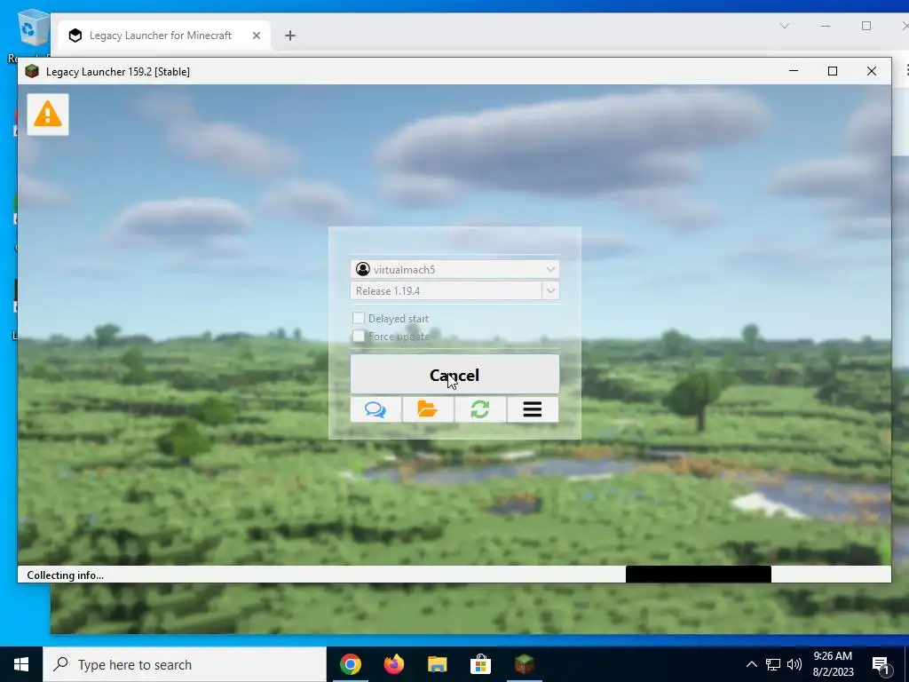Click the Legacy Launcher title bar icon
Image resolution: width=909 pixels, height=682 pixels.
32,71
